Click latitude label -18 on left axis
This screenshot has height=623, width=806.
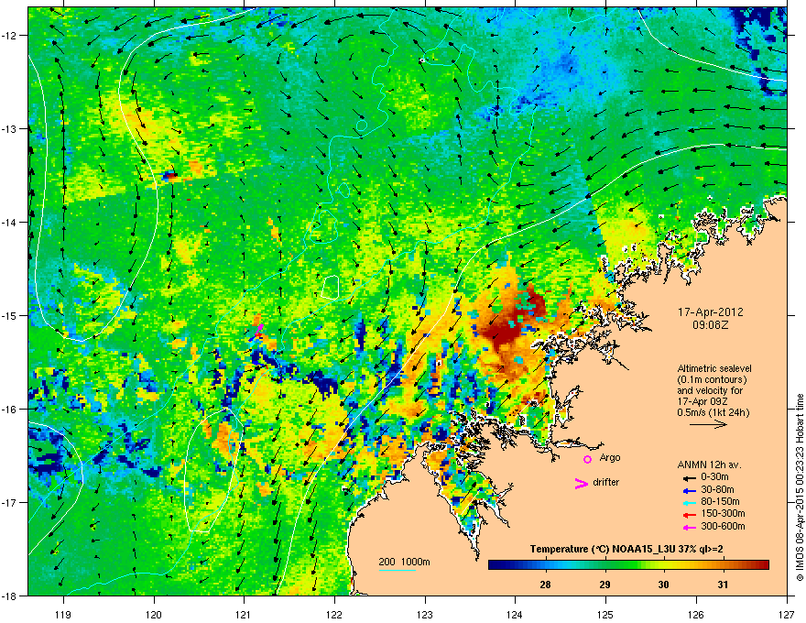click(10, 596)
